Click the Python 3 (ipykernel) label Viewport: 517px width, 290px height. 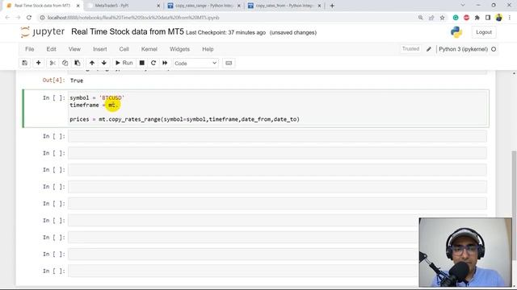(x=463, y=49)
